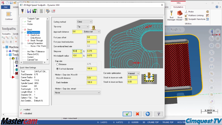Click the Machine Group icon in tree

click(x=7, y=47)
